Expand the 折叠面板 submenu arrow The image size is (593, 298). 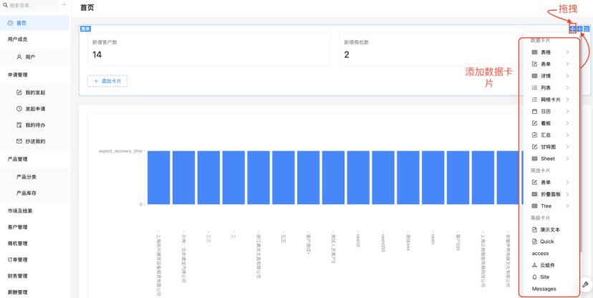click(x=567, y=194)
